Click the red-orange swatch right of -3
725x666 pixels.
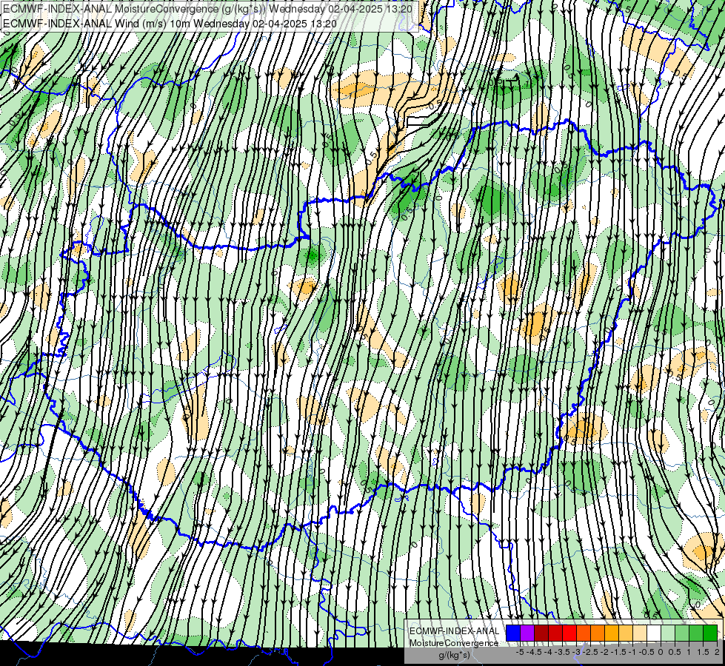[x=584, y=633]
